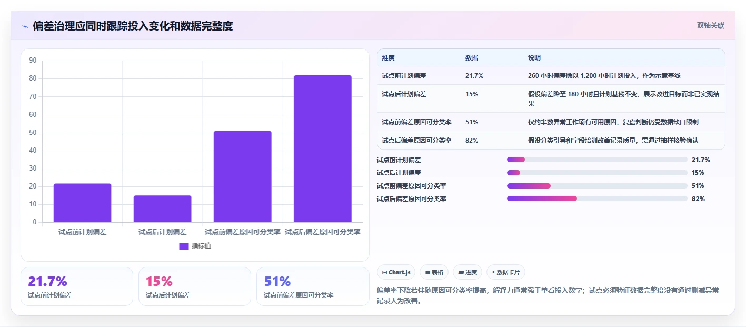Screen dimensions: 746x327
Task: Click the lightning icon beside the title
Action: [x=25, y=26]
